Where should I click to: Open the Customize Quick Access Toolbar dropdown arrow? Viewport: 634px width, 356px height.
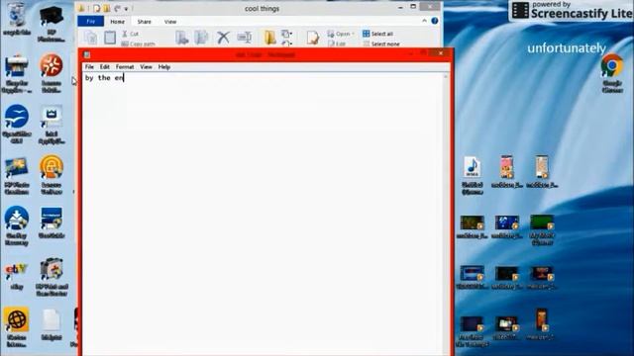pyautogui.click(x=126, y=9)
